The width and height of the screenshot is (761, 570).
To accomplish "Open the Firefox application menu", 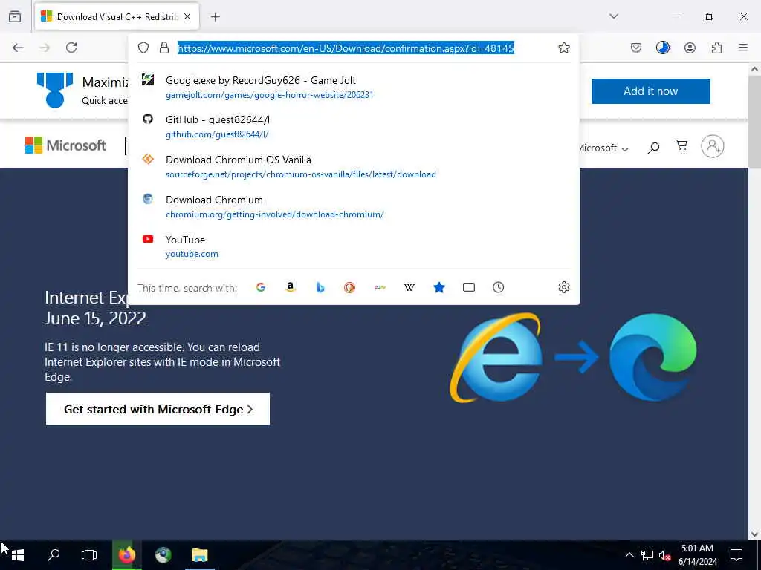I will [x=743, y=47].
